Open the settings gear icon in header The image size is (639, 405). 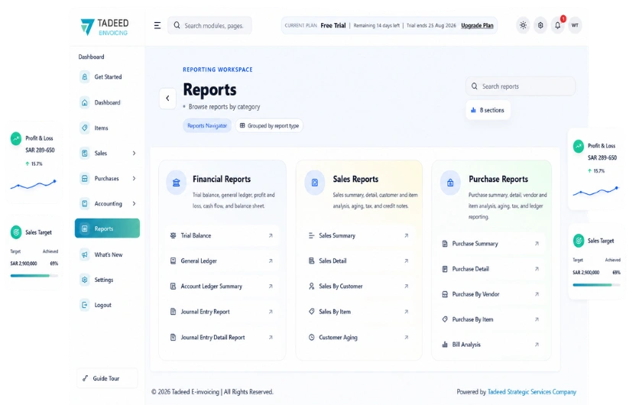540,25
